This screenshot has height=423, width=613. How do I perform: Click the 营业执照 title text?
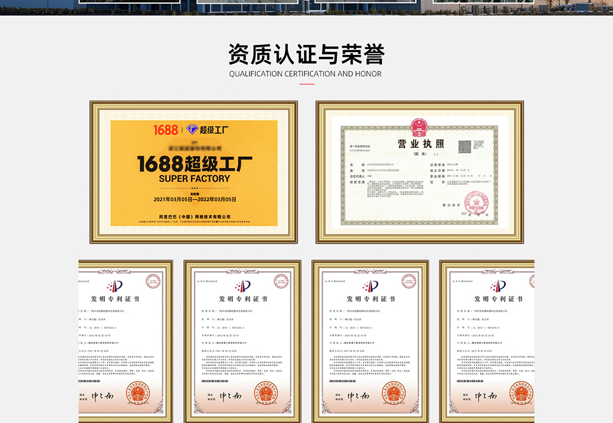coord(421,143)
